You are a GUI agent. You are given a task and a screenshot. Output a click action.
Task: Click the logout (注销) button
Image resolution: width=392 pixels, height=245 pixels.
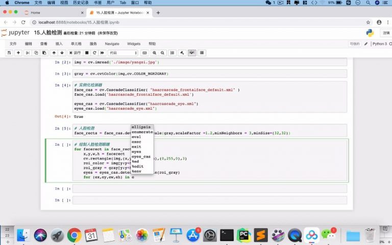point(385,33)
